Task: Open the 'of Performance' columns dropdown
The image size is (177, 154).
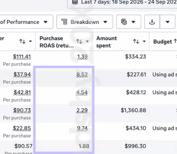Action: tap(26, 22)
